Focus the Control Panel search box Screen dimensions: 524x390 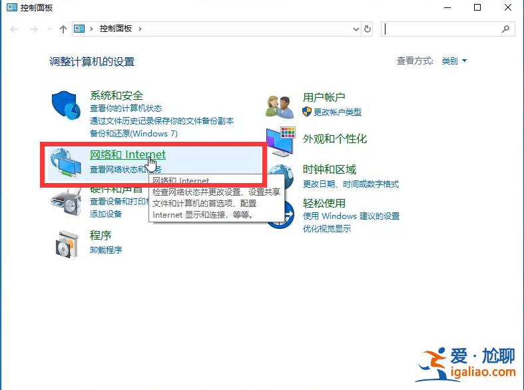(x=448, y=29)
